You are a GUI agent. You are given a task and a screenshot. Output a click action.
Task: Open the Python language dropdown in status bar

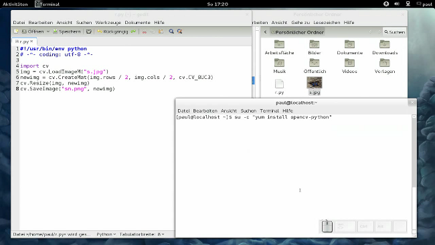point(106,234)
